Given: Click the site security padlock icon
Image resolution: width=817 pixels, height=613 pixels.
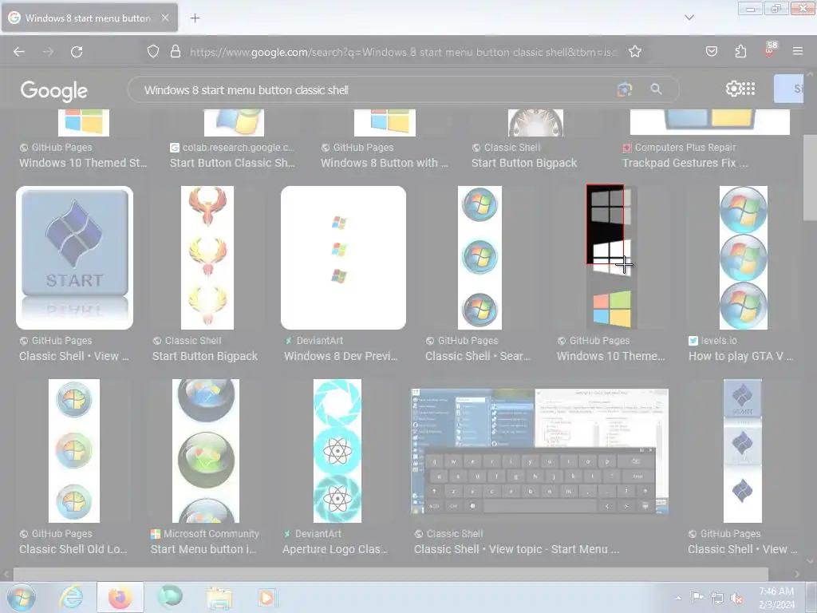Looking at the screenshot, I should (x=176, y=52).
